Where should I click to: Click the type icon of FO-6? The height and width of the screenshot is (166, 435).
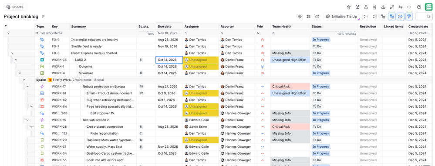(42, 40)
